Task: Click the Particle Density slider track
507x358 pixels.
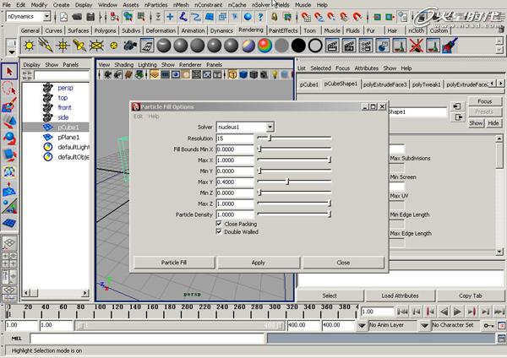Action: point(294,214)
